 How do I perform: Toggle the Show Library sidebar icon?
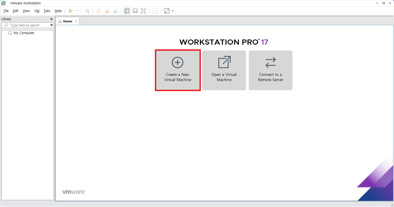[127, 11]
